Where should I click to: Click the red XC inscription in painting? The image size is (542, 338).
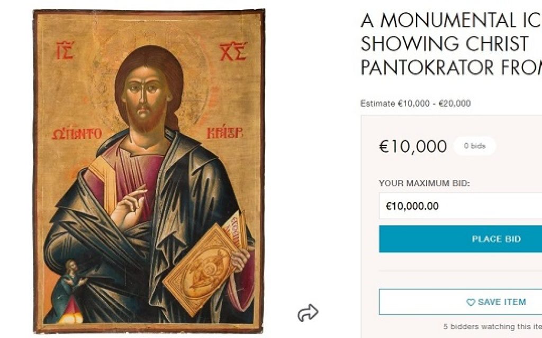coord(232,52)
